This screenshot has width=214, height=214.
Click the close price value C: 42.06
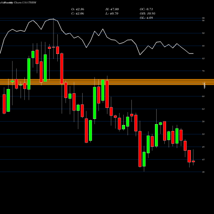click(x=77, y=14)
